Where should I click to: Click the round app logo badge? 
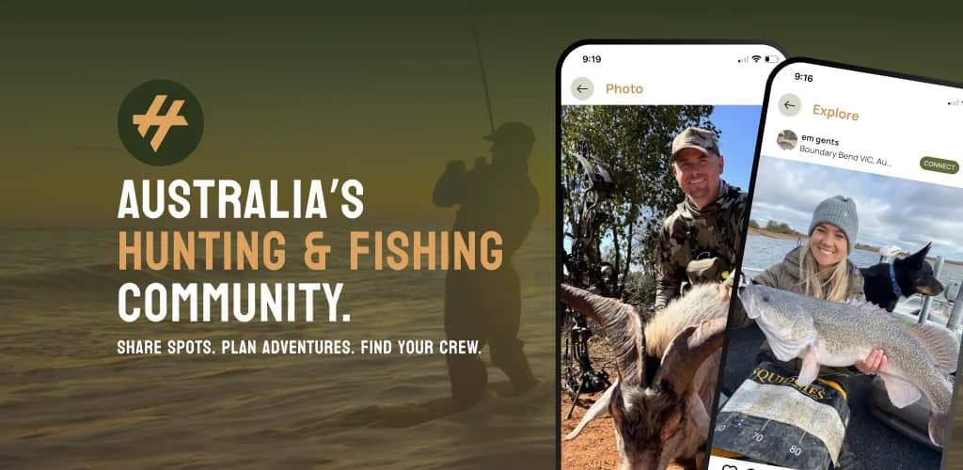[160, 123]
